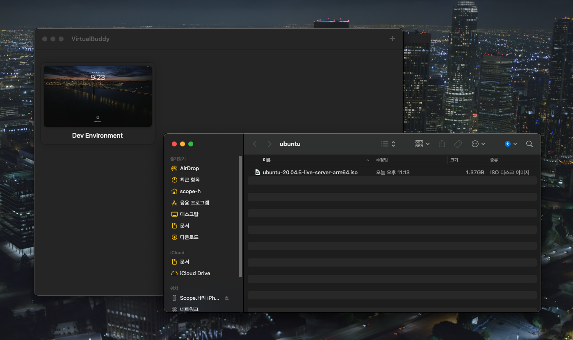The height and width of the screenshot is (340, 573).
Task: Open the Finder Tags button
Action: 458,144
